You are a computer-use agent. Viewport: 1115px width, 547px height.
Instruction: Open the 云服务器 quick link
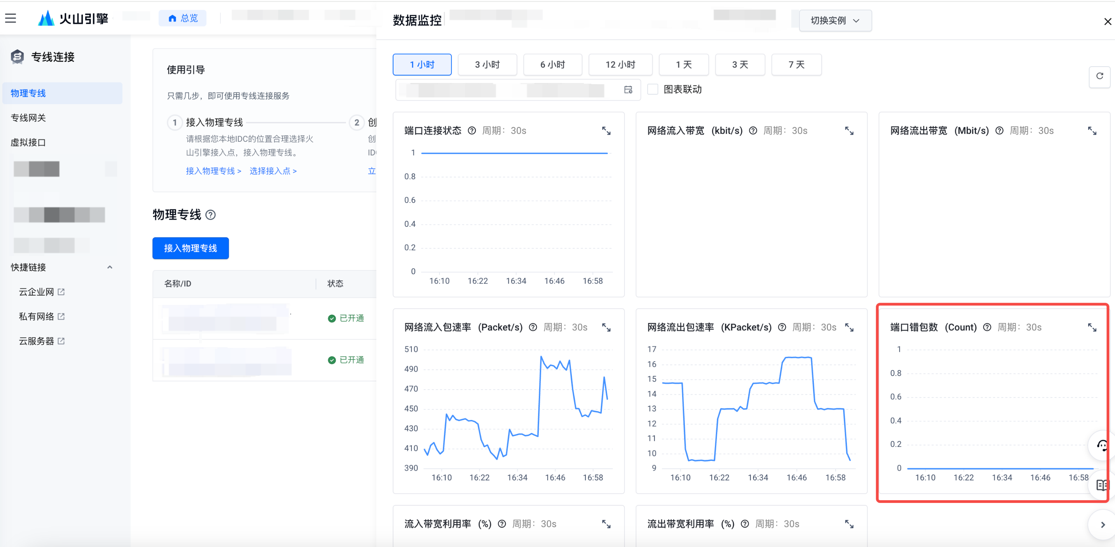[42, 341]
